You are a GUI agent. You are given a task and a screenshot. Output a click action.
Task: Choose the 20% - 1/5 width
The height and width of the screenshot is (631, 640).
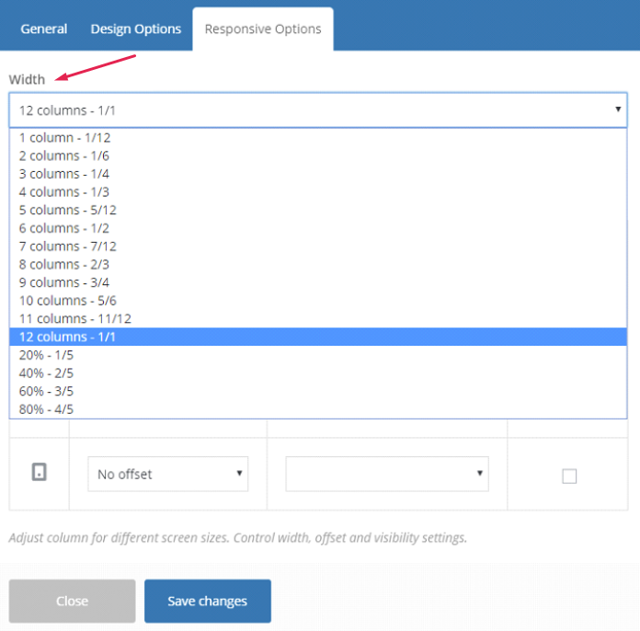[x=46, y=355]
